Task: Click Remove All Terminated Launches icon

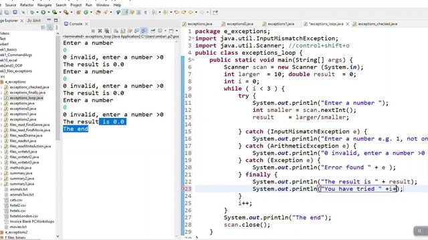Action: (107, 31)
